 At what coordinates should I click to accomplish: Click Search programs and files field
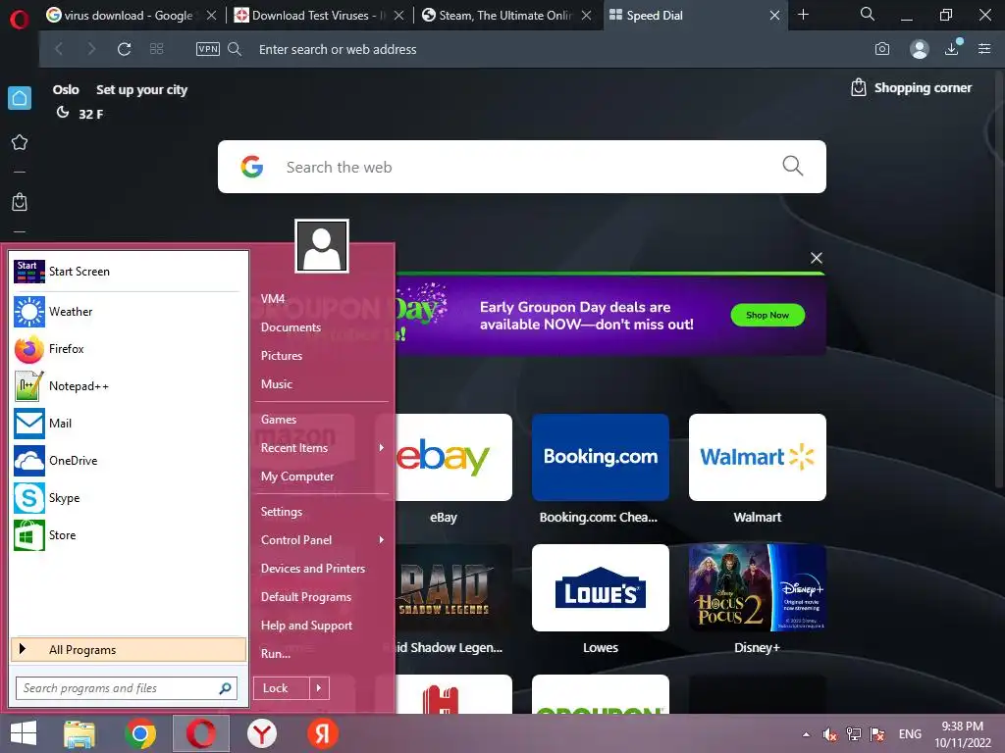[127, 688]
